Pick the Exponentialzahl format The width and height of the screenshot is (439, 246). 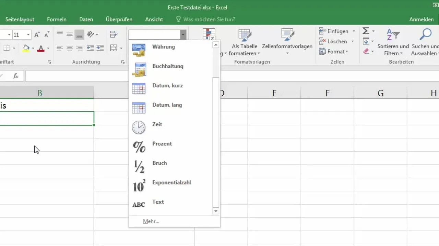pos(171,186)
